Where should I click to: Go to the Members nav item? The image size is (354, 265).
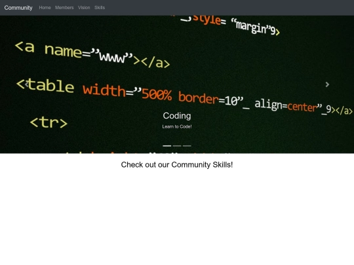point(64,8)
